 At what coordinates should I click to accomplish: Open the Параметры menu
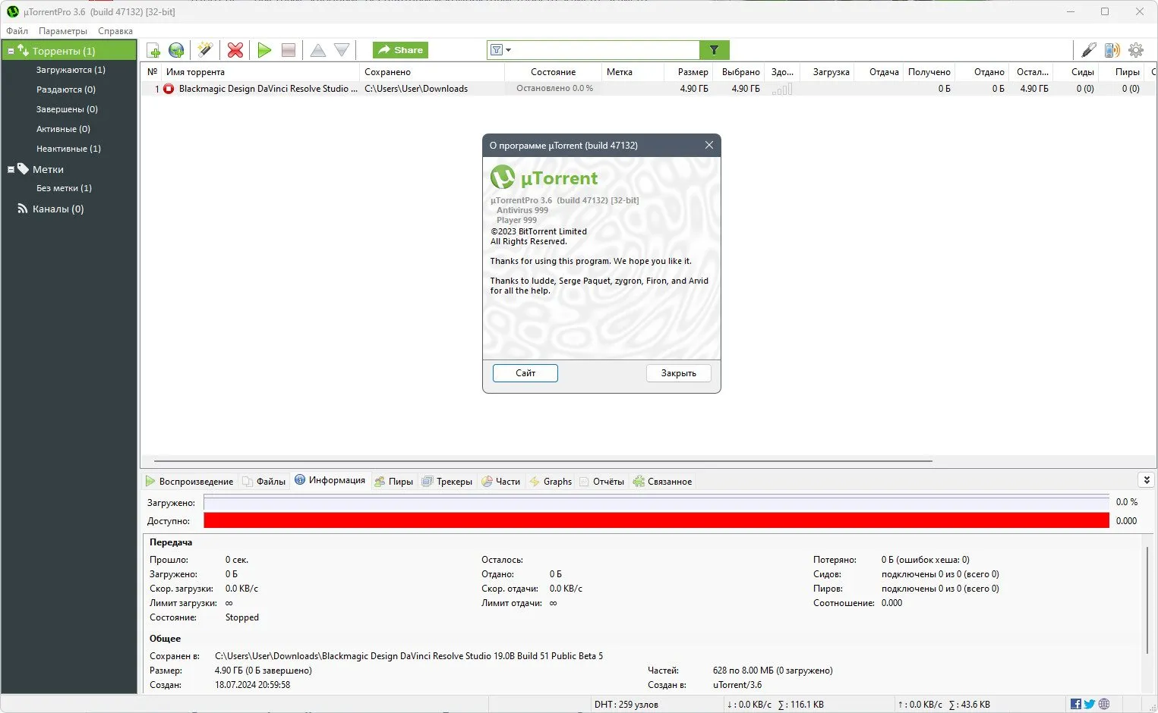click(x=63, y=31)
